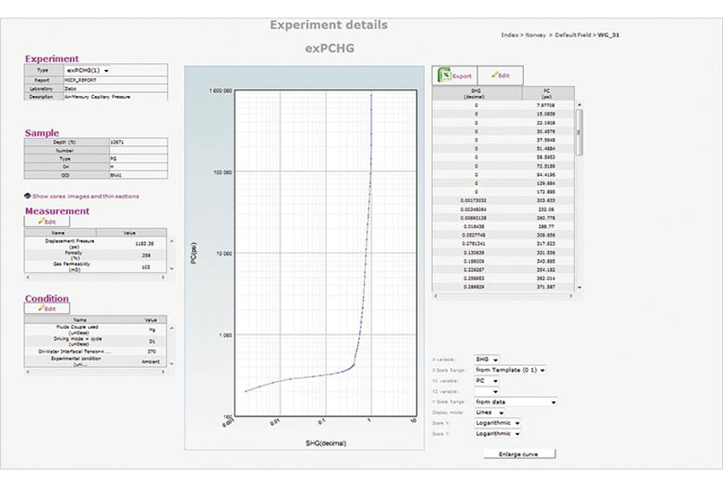Click the data table scroll-down arrow
The height and width of the screenshot is (488, 723).
tap(579, 287)
